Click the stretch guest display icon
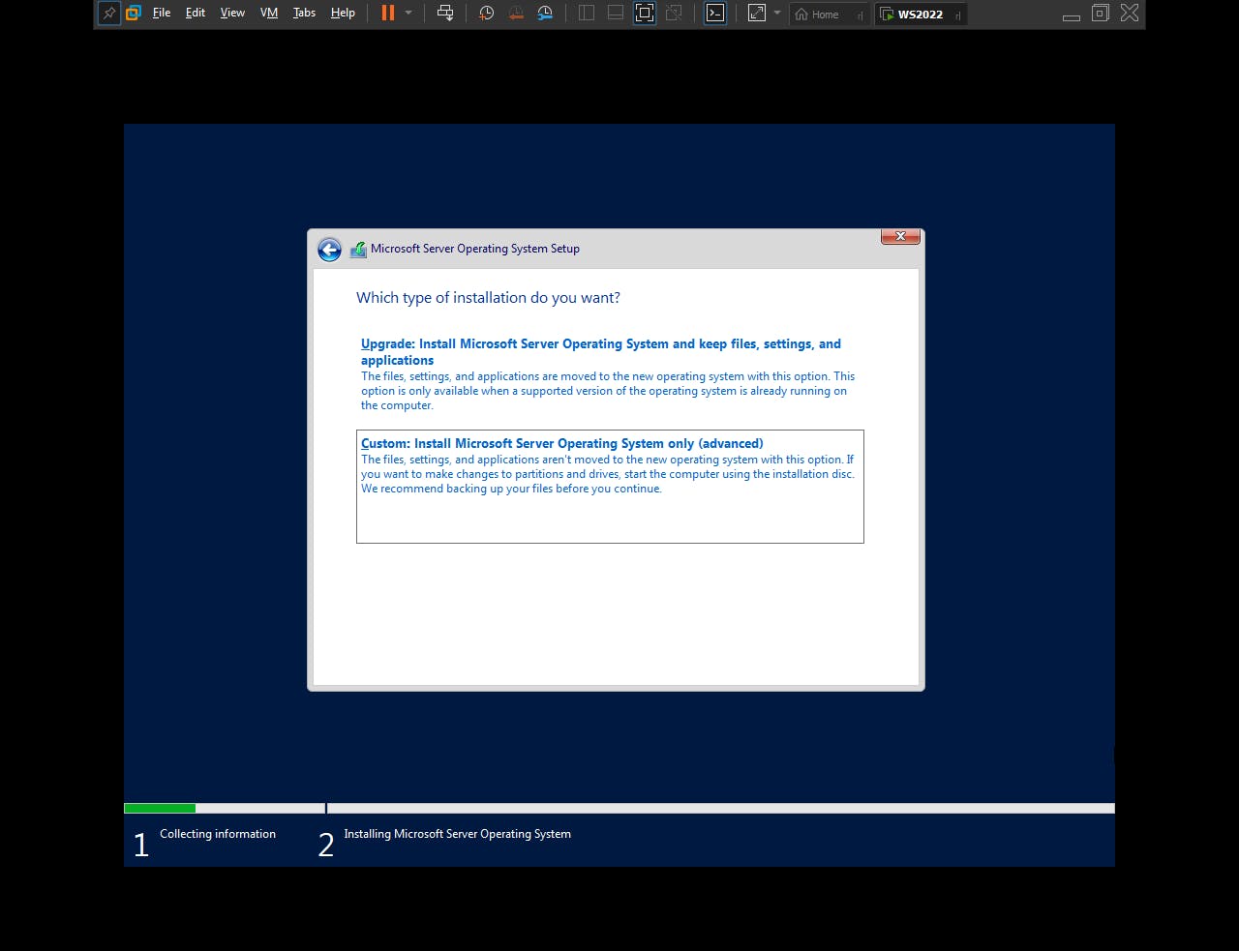 [757, 14]
